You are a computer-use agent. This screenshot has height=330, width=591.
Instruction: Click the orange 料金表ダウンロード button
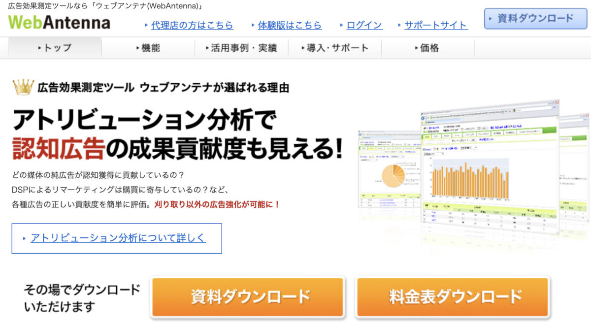tap(452, 297)
